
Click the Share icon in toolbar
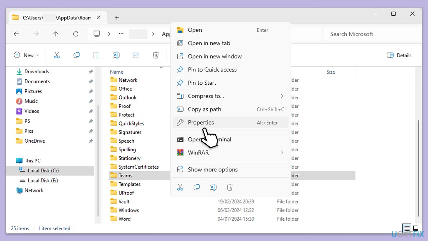(x=136, y=55)
